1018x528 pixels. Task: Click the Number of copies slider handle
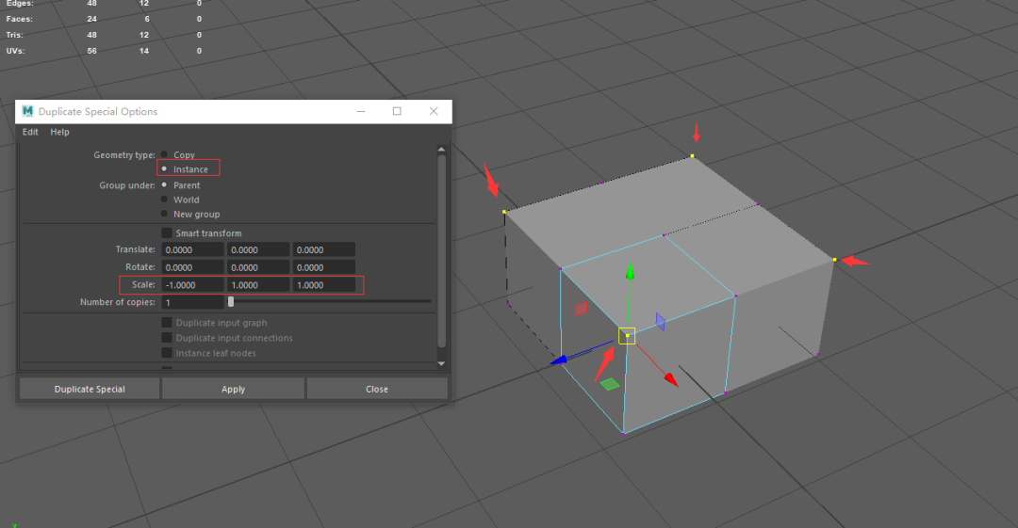tap(231, 301)
